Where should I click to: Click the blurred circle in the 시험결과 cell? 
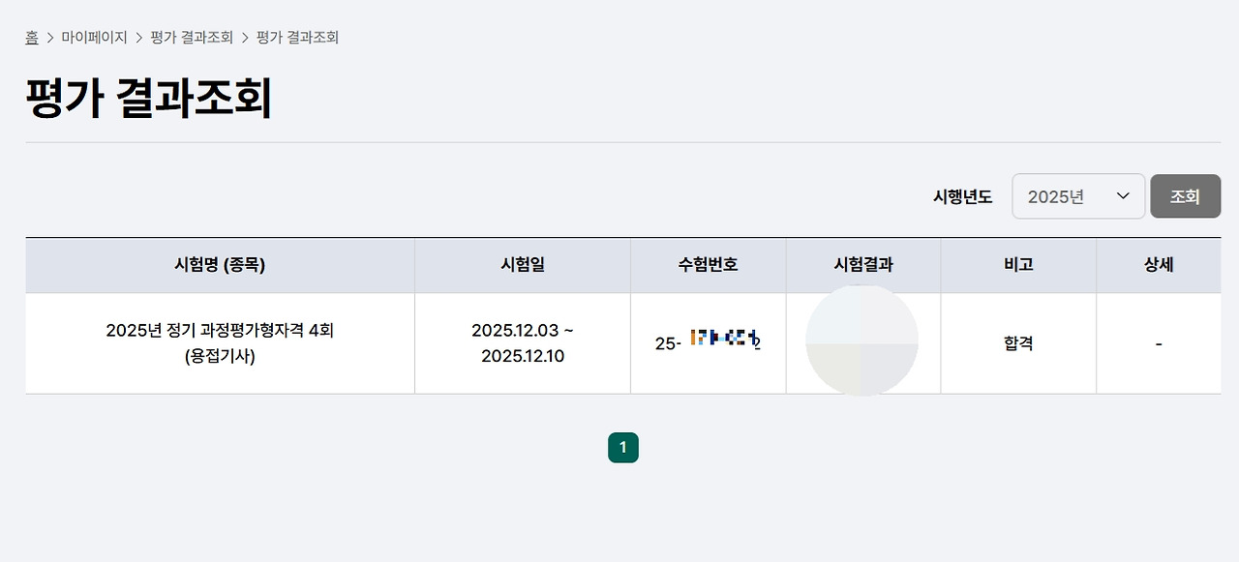click(x=861, y=340)
